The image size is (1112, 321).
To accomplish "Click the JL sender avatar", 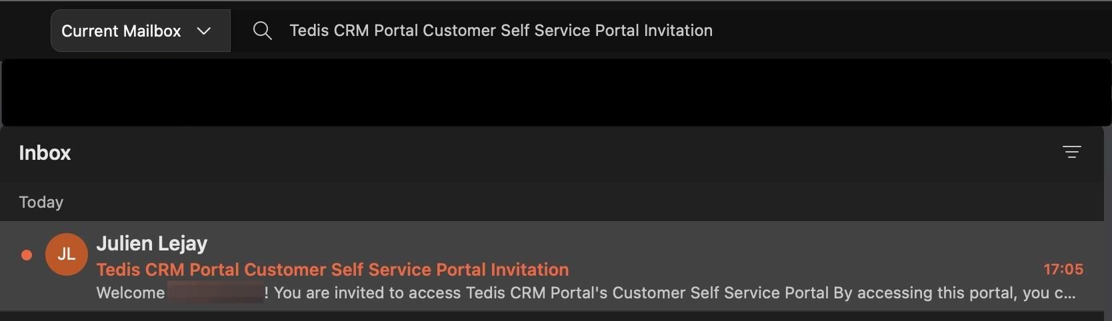I will 66,254.
